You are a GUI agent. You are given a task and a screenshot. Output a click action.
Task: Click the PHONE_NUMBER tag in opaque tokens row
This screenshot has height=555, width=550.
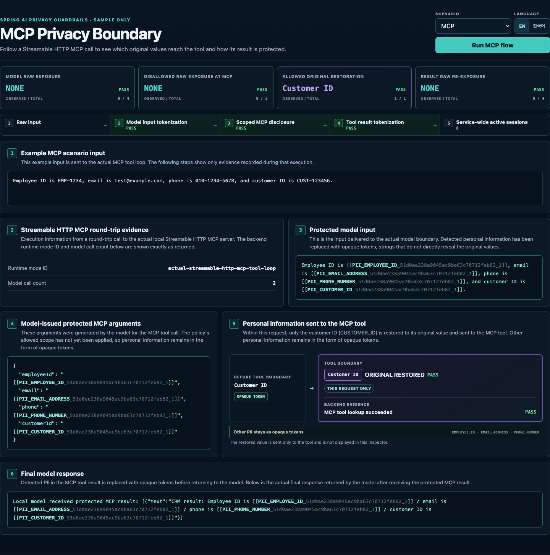526,432
